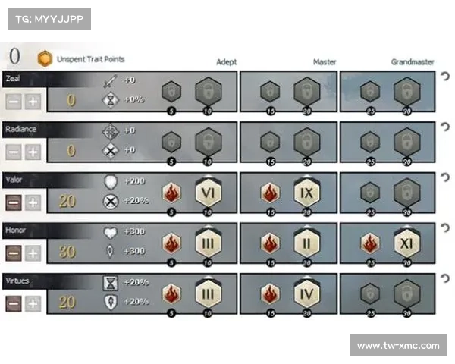Click the Radiance precision crosshair icon
This screenshot has height=364, width=455.
111,131
